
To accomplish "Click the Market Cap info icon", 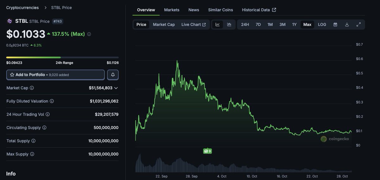I will [32, 88].
